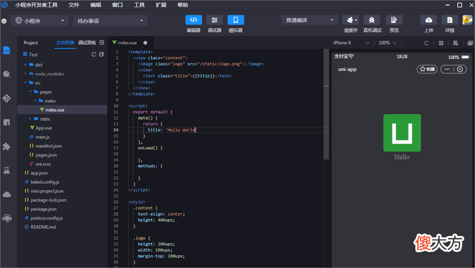
Task: Open the 扩展 menu
Action: [161, 5]
